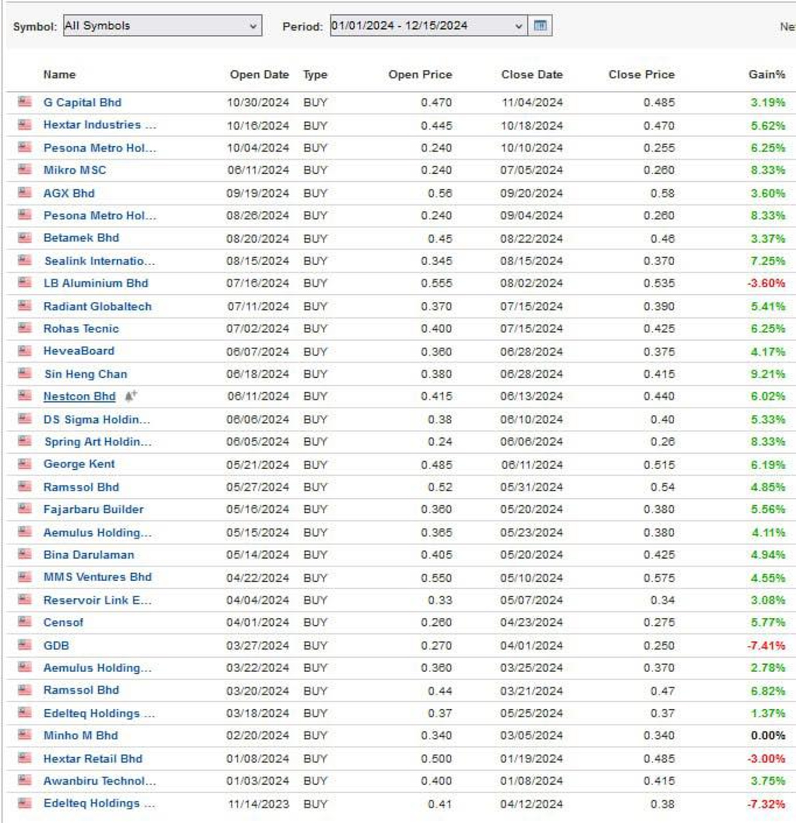Select the 0.00% gain for Minho M Bhd

click(x=768, y=736)
